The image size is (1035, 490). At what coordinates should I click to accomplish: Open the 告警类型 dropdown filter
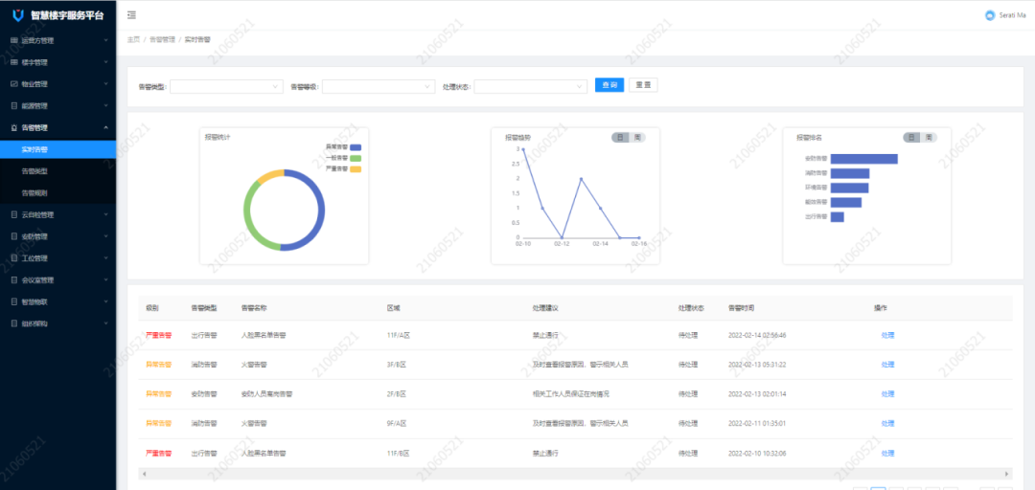[225, 86]
